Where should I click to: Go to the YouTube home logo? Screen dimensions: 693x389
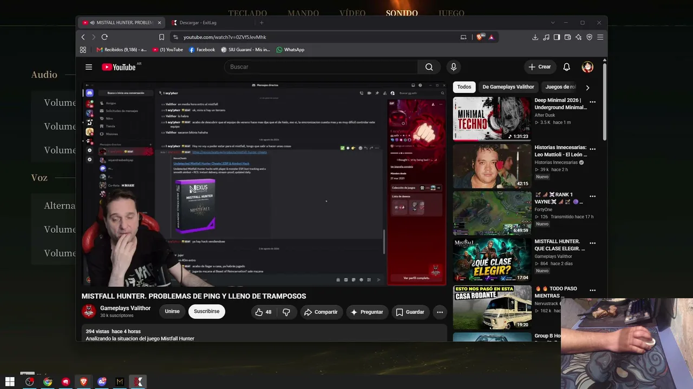pyautogui.click(x=119, y=67)
